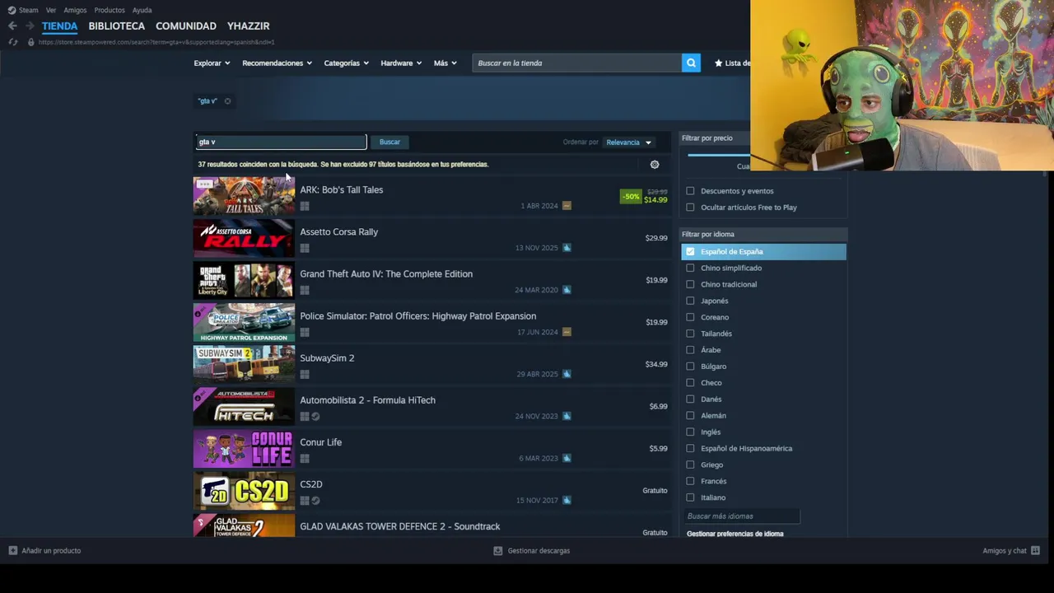Open the Ayuda menu
1054x593 pixels.
[142, 10]
